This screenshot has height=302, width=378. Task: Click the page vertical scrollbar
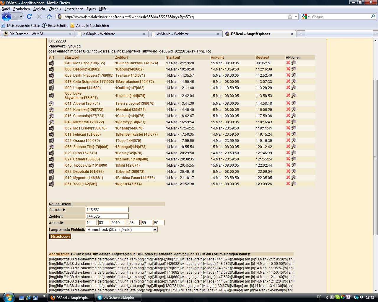[376, 156]
